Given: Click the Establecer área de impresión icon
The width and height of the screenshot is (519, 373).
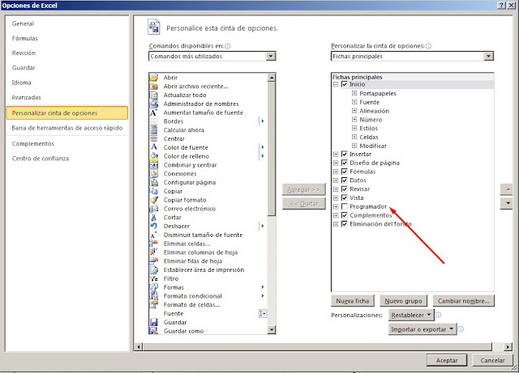Looking at the screenshot, I should click(x=153, y=270).
